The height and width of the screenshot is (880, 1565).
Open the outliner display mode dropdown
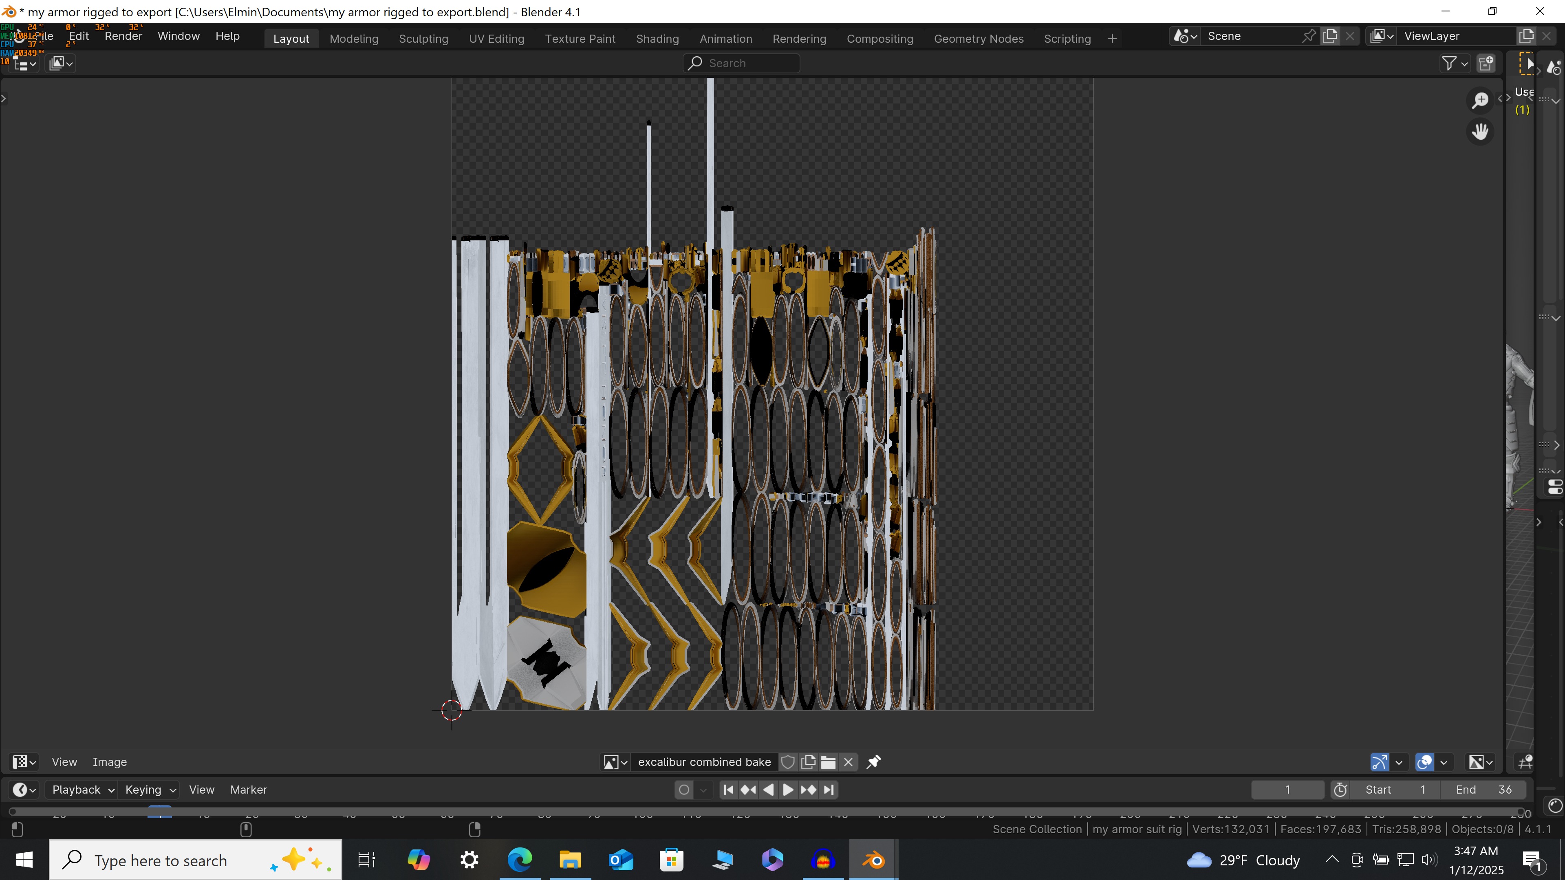(x=61, y=63)
